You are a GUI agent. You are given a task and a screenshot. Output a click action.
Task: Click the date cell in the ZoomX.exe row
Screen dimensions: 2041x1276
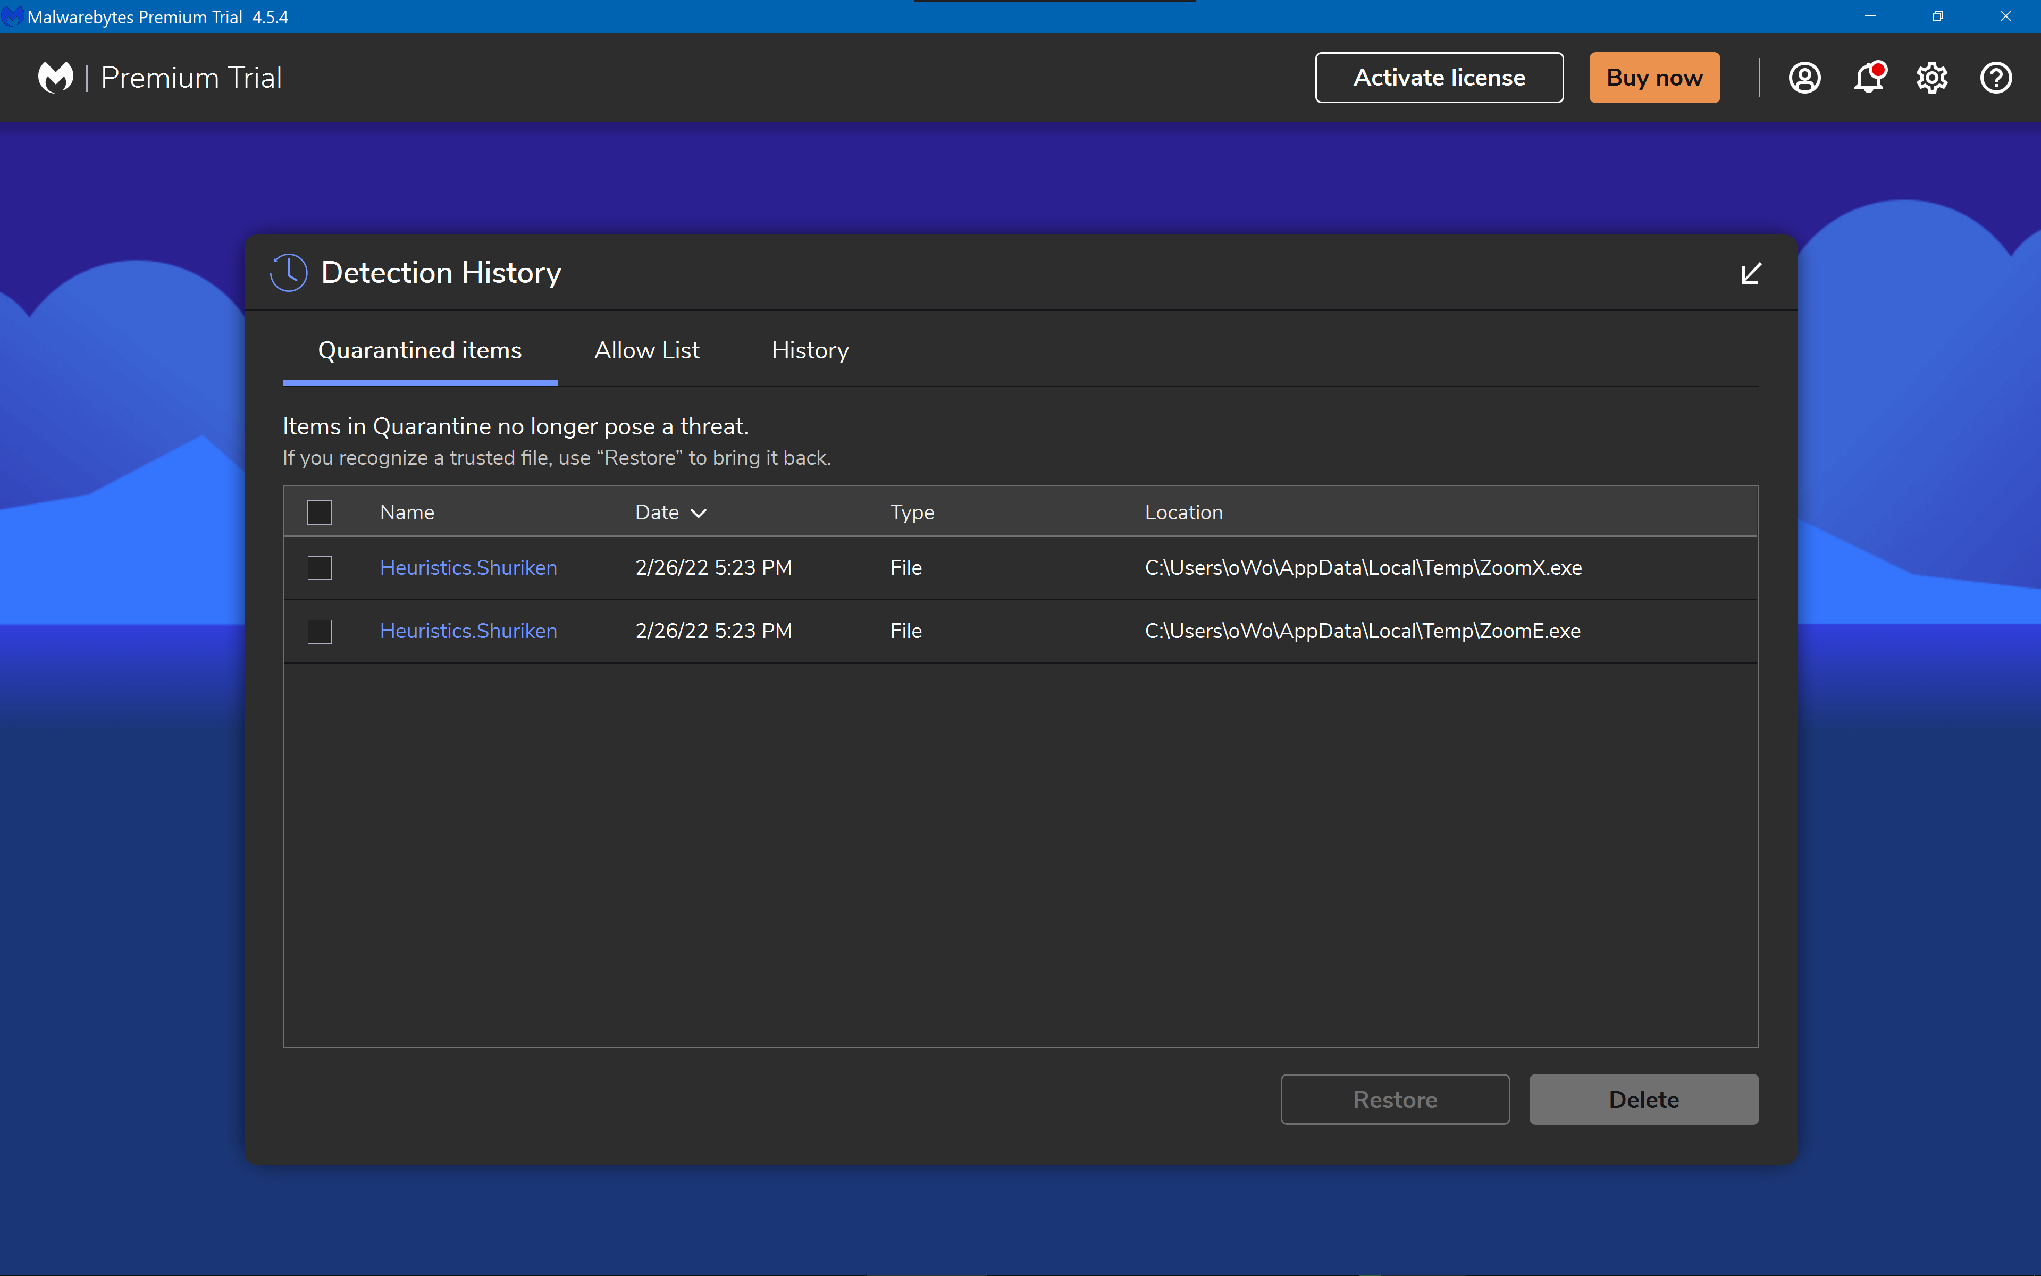pyautogui.click(x=714, y=568)
